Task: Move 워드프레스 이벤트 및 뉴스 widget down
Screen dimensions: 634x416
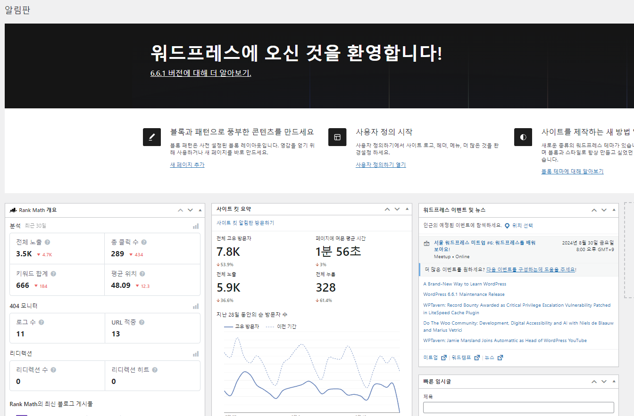Action: click(604, 210)
